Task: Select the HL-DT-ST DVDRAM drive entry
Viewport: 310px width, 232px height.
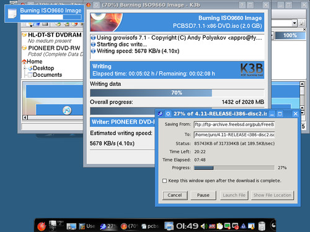Action: coord(55,35)
